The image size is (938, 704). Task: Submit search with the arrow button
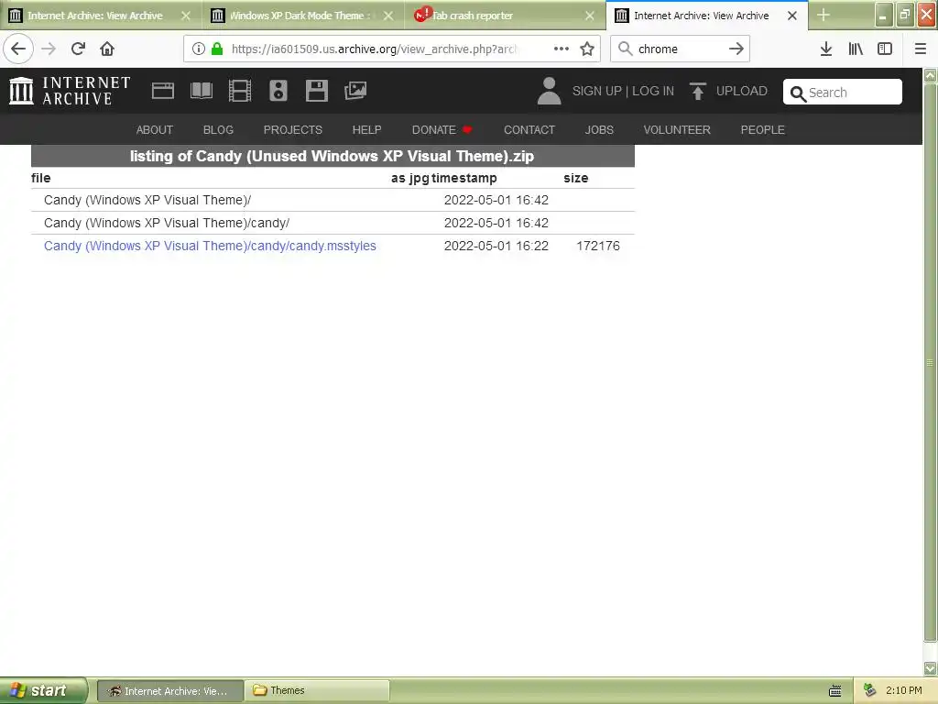pos(736,49)
